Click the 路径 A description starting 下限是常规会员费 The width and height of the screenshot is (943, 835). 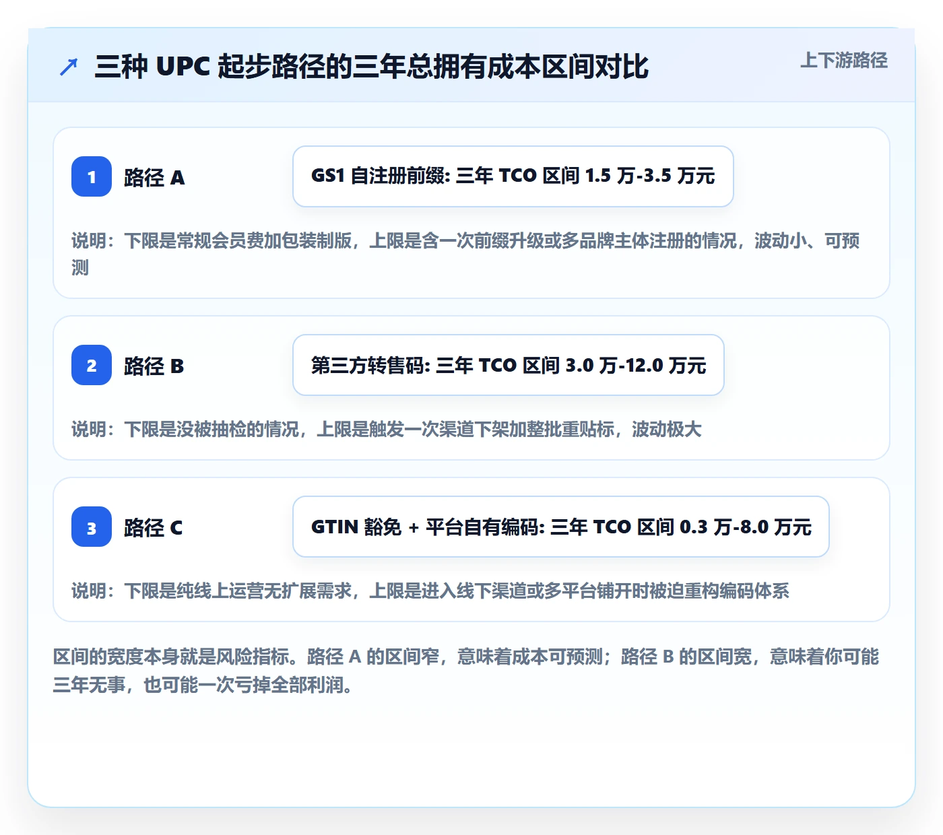[x=465, y=254]
